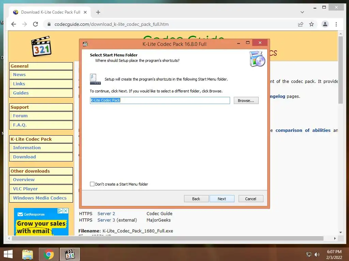Switch to Chrome in the taskbar

(48, 254)
